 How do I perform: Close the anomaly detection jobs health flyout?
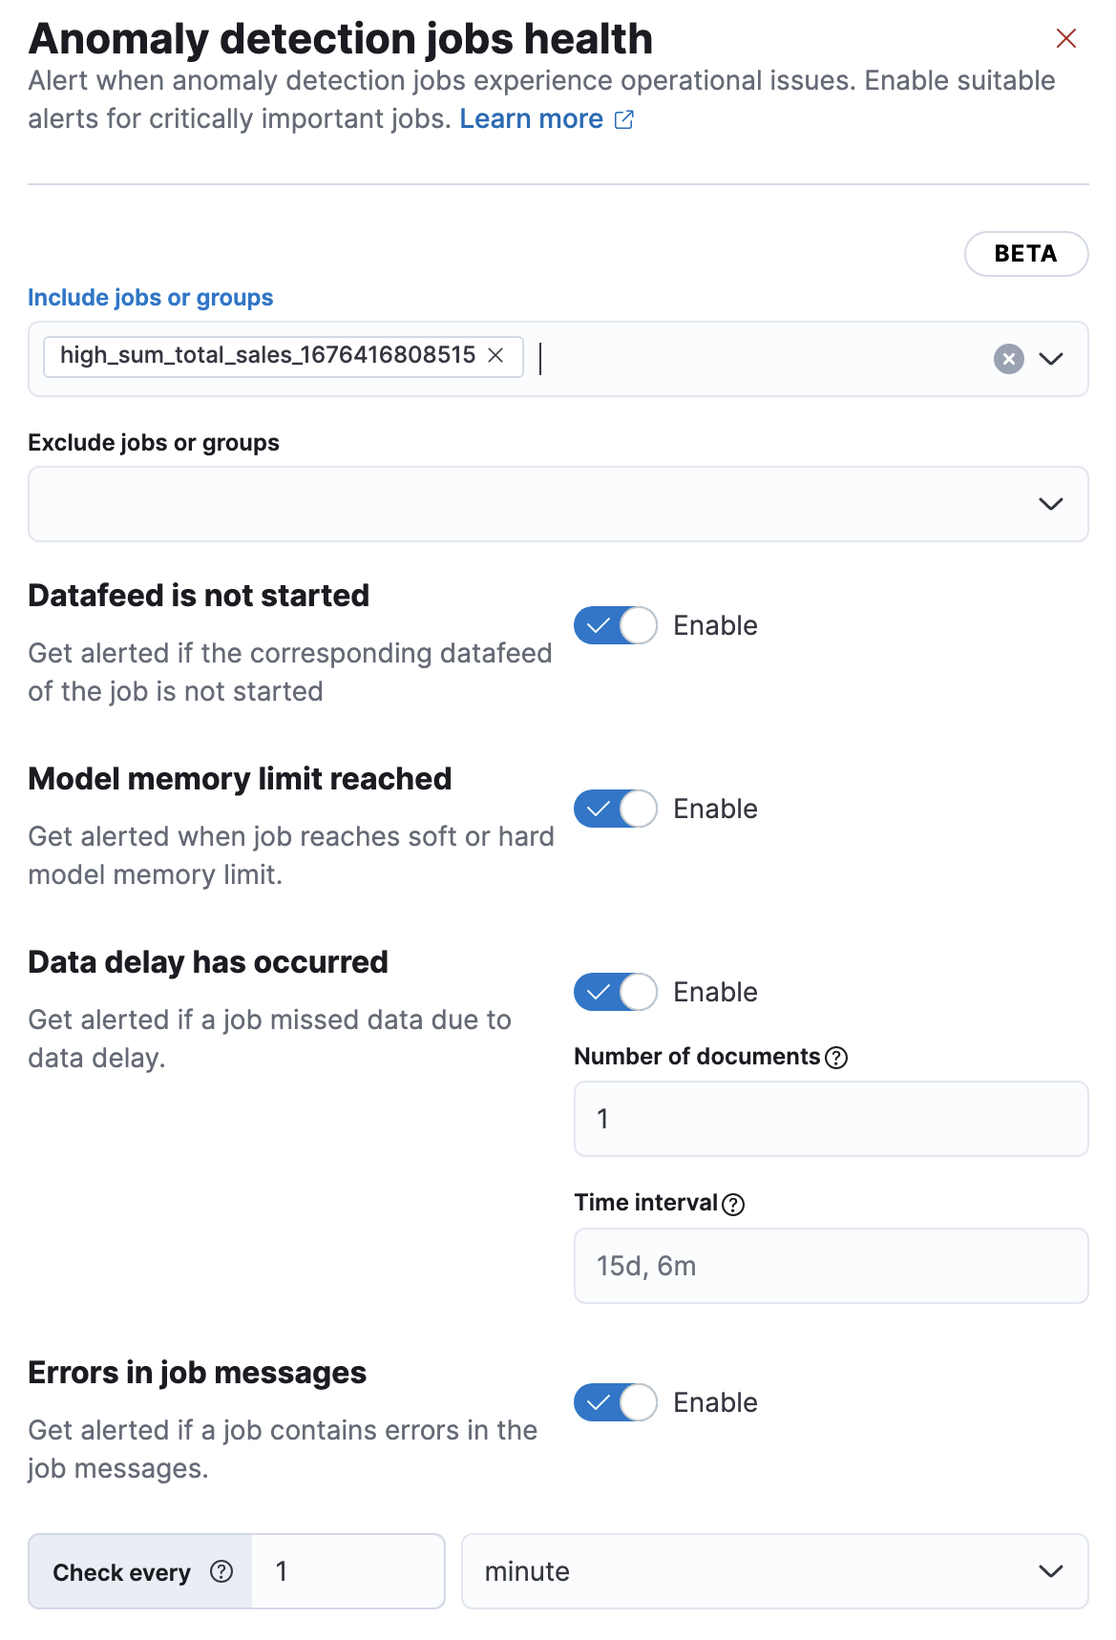click(1065, 38)
